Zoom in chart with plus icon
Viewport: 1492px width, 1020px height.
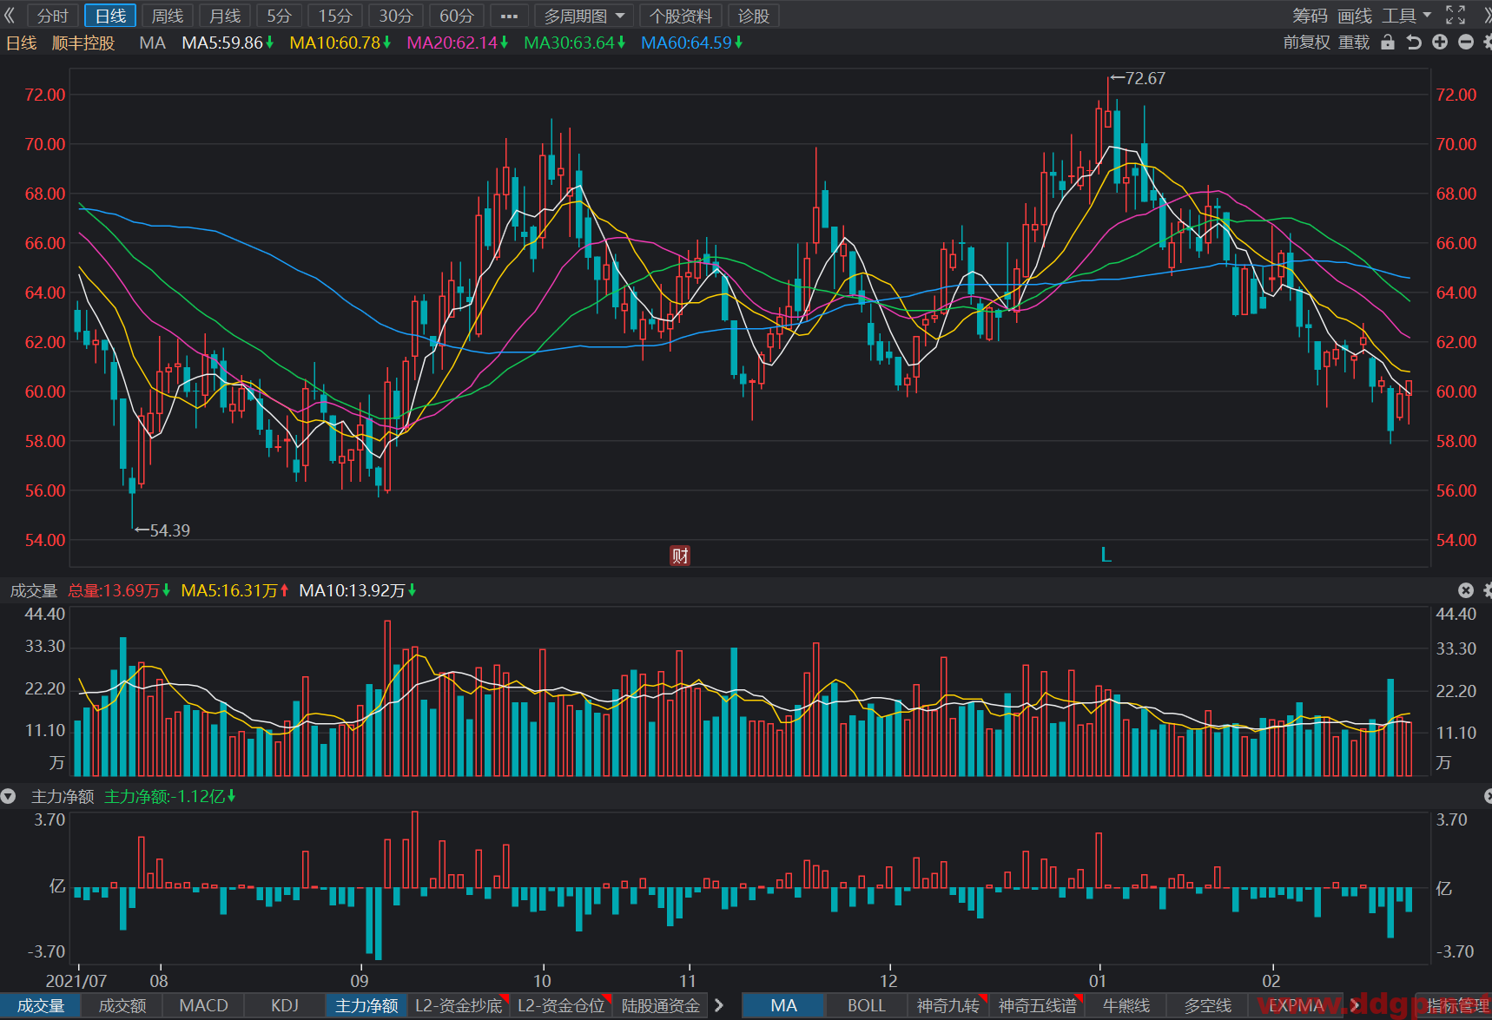[1440, 42]
